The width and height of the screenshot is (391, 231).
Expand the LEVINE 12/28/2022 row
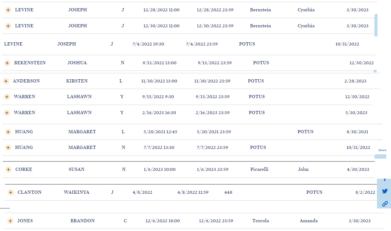(8, 10)
